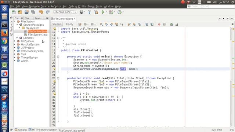This screenshot has height=132, width=235.
Task: Collapse the FilesSystem project node
Action: (x=15, y=22)
